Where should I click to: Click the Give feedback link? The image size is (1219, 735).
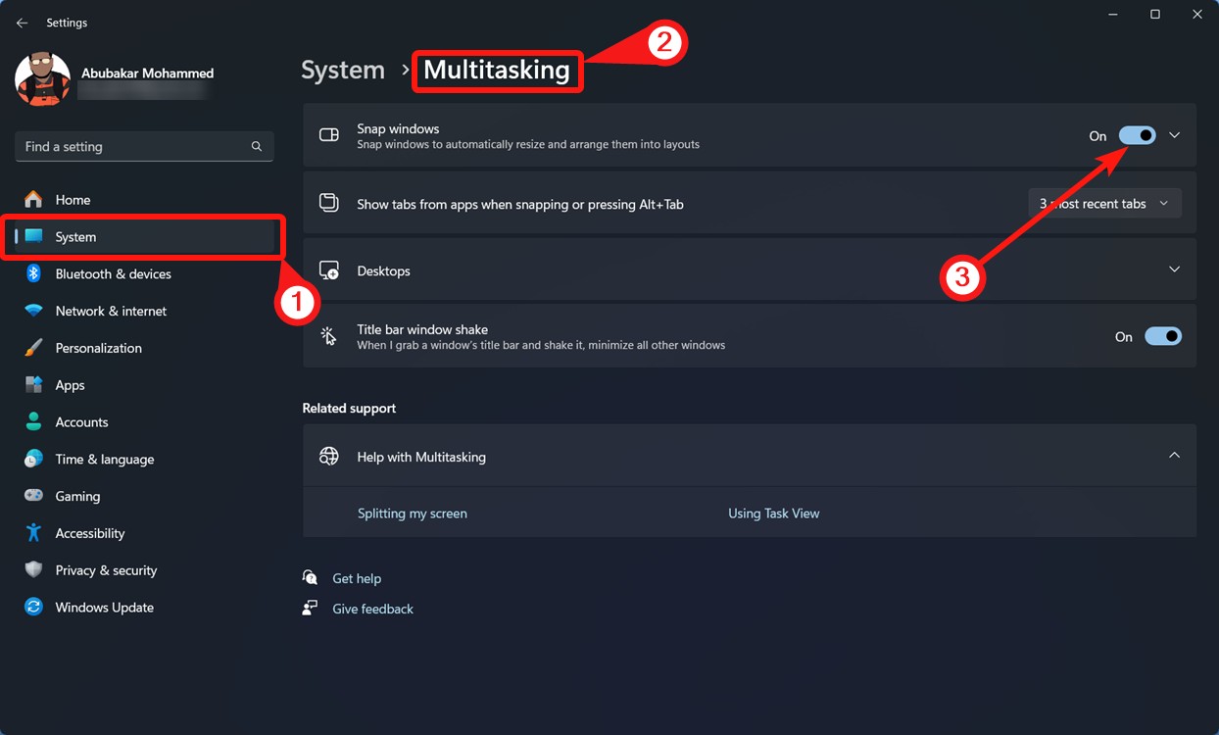(372, 609)
